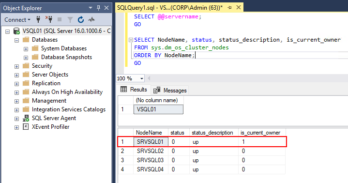Screen dimensions: 348x183
Task: Click the NodeName column header
Action: [x=151, y=133]
